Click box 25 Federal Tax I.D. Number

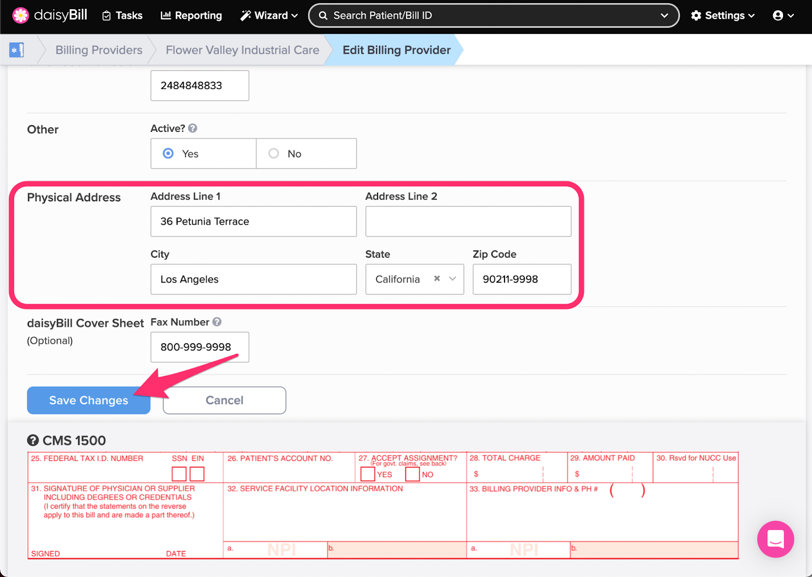click(125, 467)
